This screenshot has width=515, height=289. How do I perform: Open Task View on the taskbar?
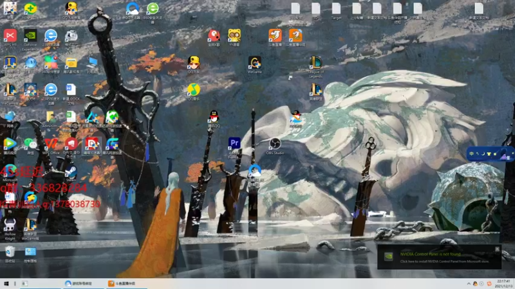point(24,283)
